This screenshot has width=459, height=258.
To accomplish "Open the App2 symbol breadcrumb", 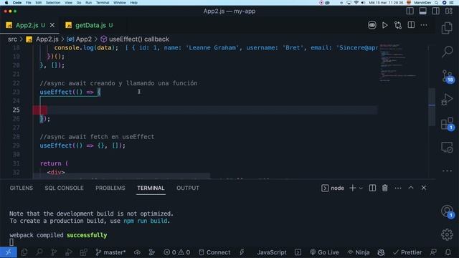I will pos(79,39).
